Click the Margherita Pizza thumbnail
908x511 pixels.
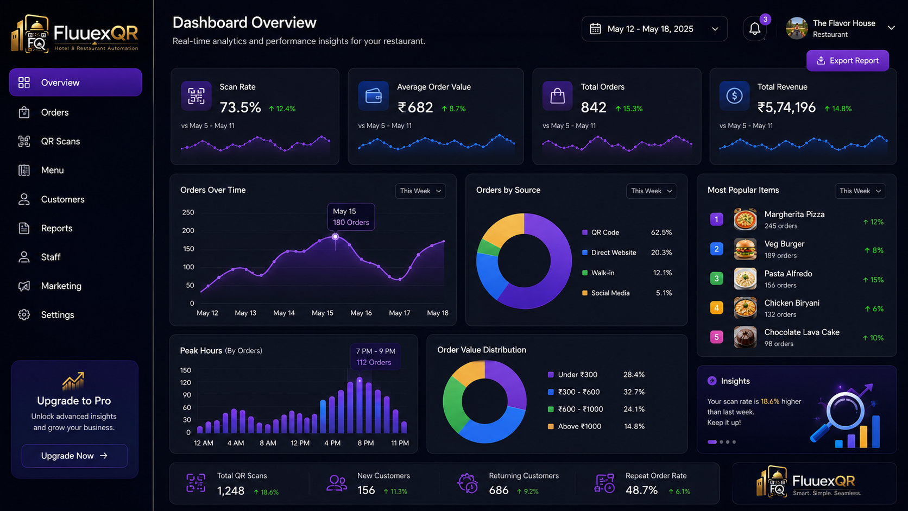pos(745,219)
